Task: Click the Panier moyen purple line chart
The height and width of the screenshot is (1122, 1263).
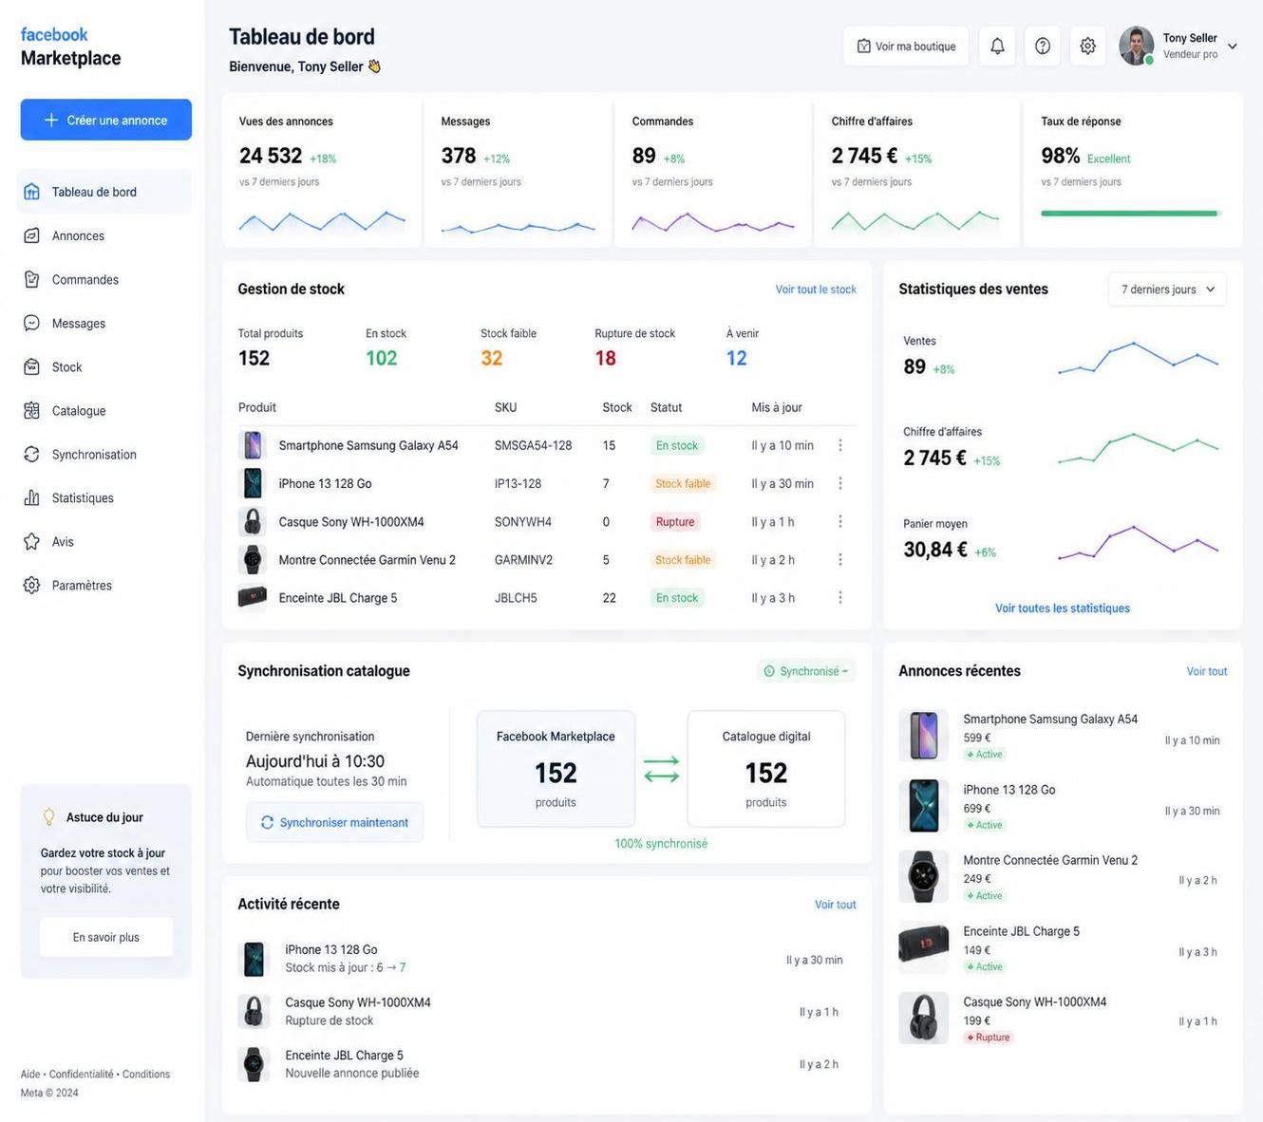Action: point(1138,542)
